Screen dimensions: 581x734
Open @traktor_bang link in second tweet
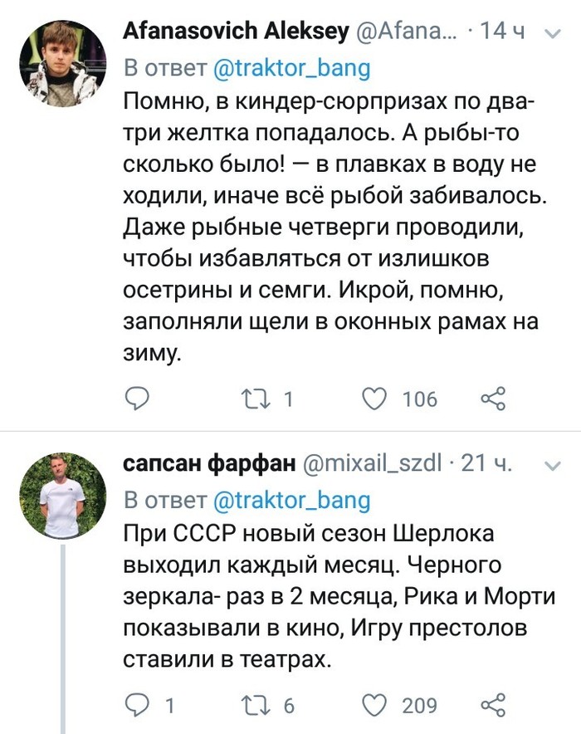[x=291, y=500]
